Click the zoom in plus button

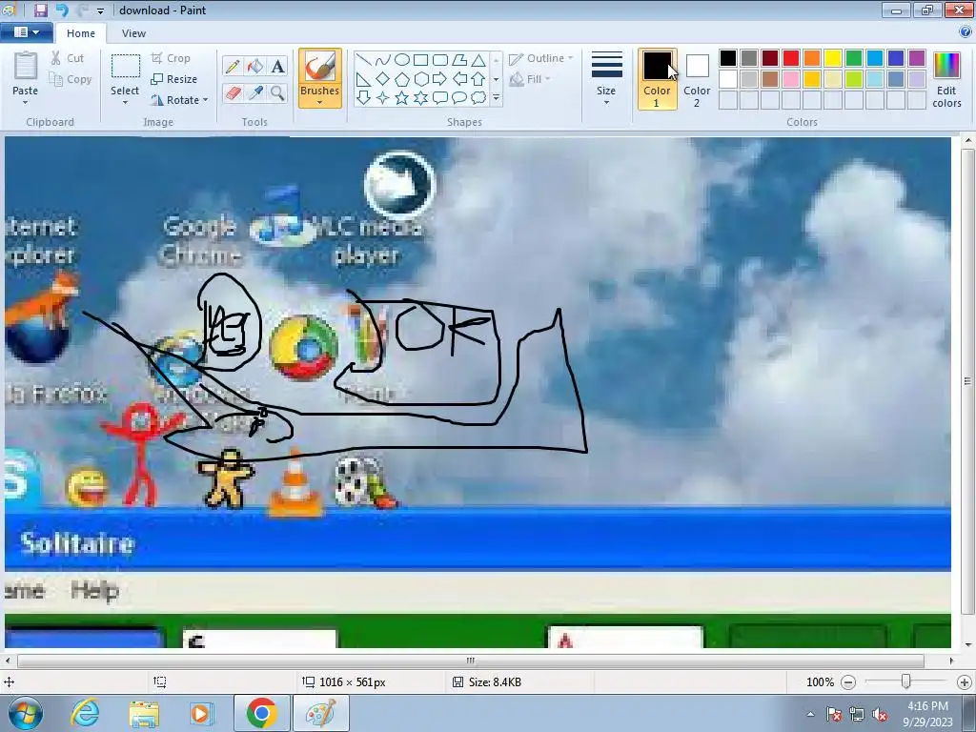(x=965, y=682)
